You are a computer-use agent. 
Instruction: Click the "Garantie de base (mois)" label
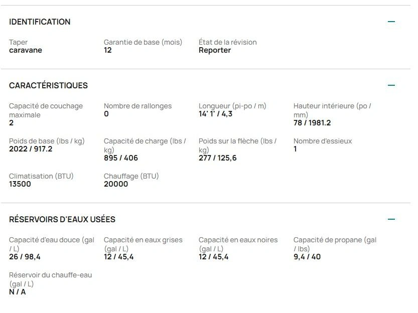coord(143,42)
